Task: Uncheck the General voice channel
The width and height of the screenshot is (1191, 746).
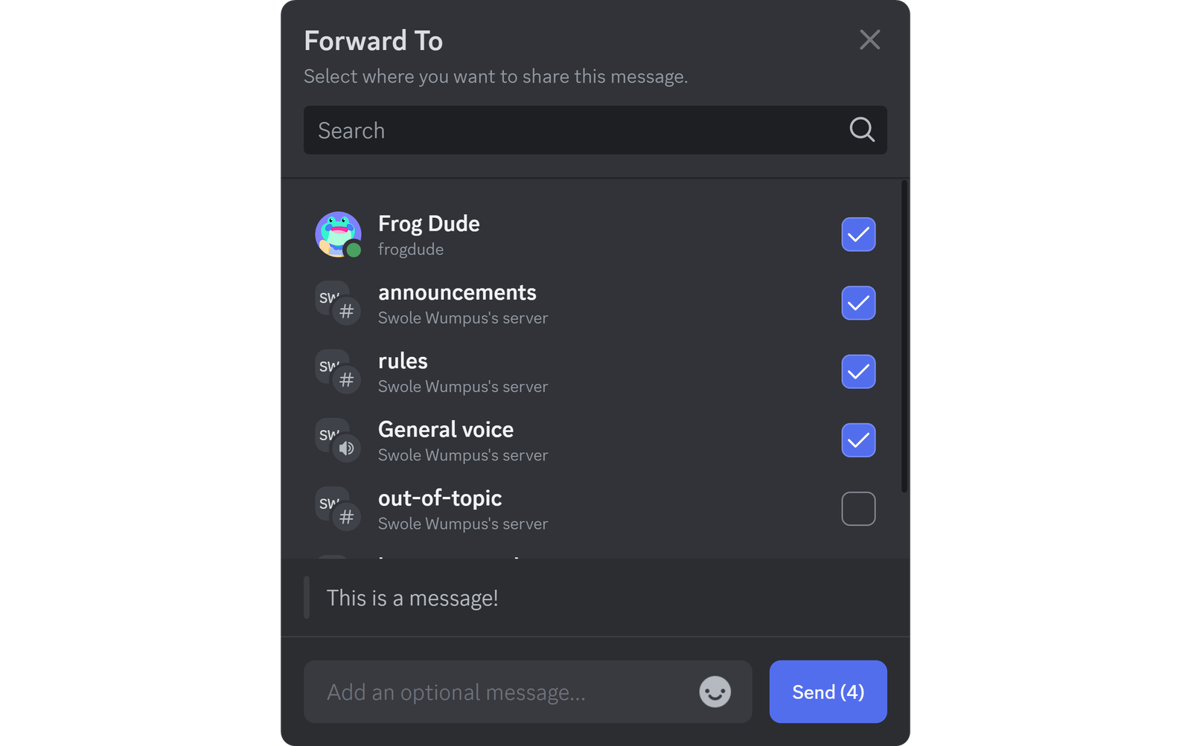Action: pyautogui.click(x=858, y=440)
